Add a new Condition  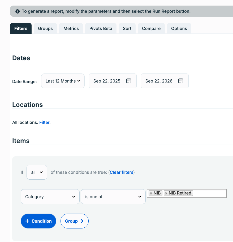click(38, 221)
